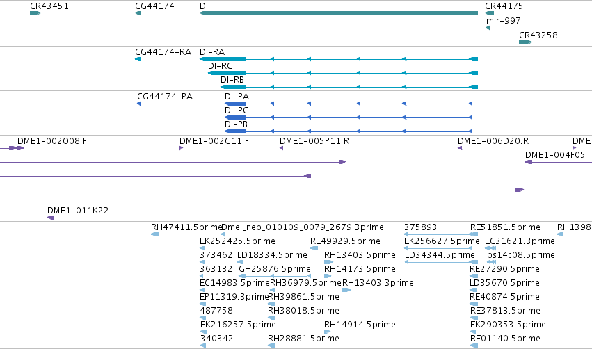
Task: Select the Dl-RC transcript
Action: pyautogui.click(x=343, y=73)
